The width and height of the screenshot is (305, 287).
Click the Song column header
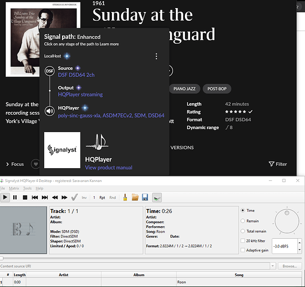239,275
